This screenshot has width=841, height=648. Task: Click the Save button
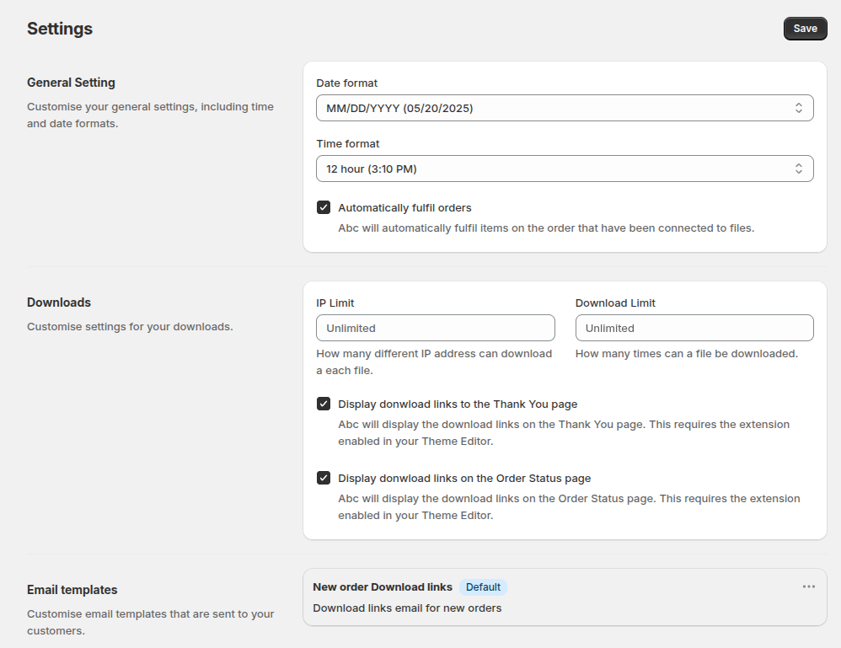pyautogui.click(x=805, y=29)
